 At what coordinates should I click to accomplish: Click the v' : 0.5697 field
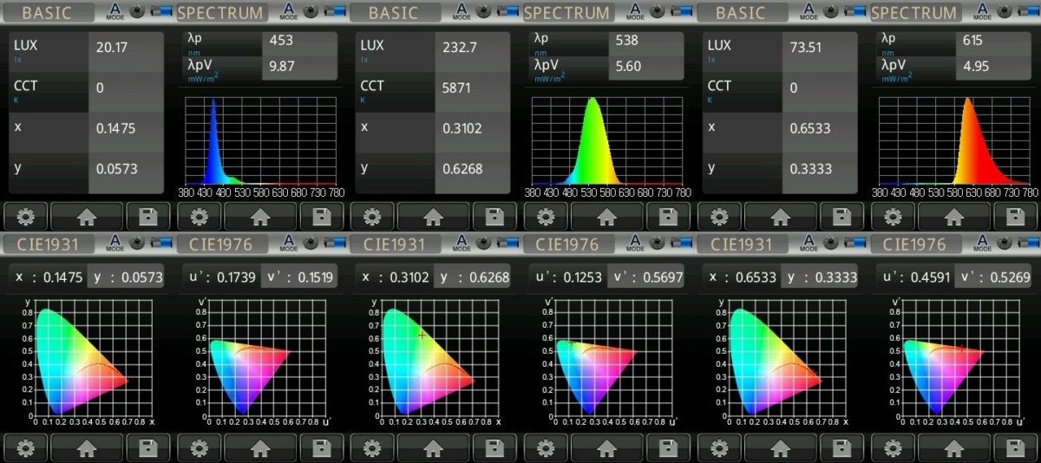coord(645,277)
